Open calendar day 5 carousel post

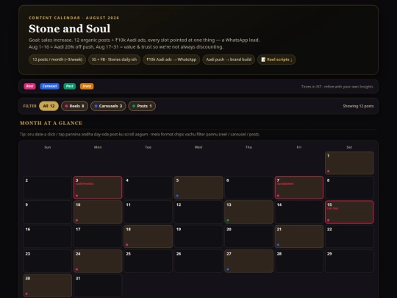click(x=198, y=188)
